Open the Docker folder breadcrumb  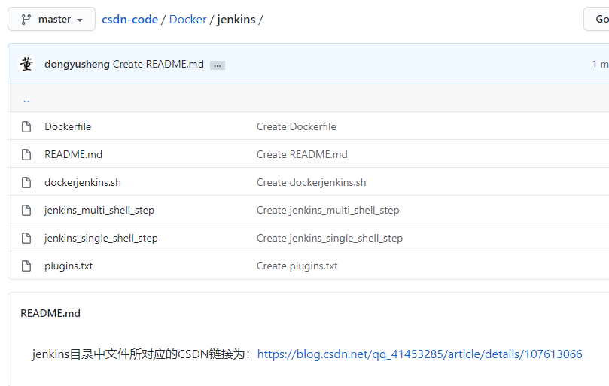(x=187, y=20)
